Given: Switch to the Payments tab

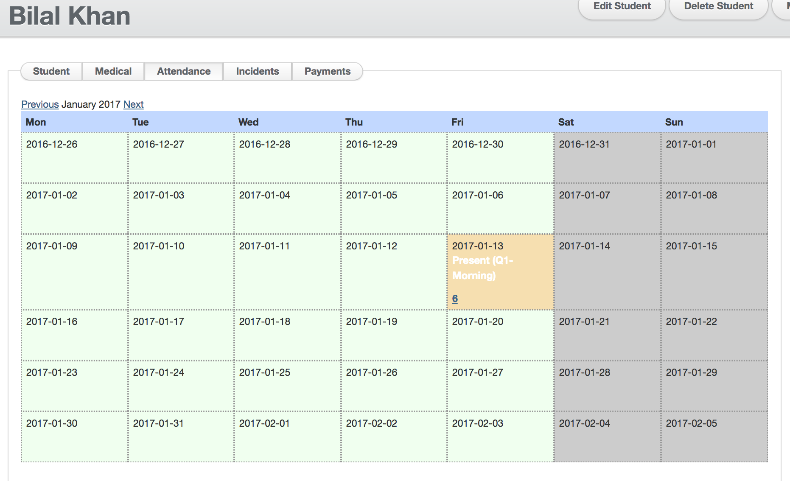Looking at the screenshot, I should pos(327,71).
